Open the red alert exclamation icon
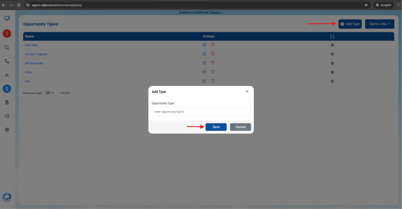This screenshot has height=209, width=402. (7, 33)
